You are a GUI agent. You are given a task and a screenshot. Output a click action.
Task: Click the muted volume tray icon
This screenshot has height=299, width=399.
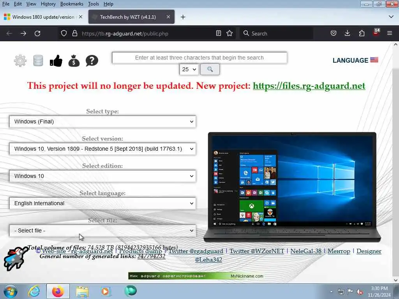360,292
